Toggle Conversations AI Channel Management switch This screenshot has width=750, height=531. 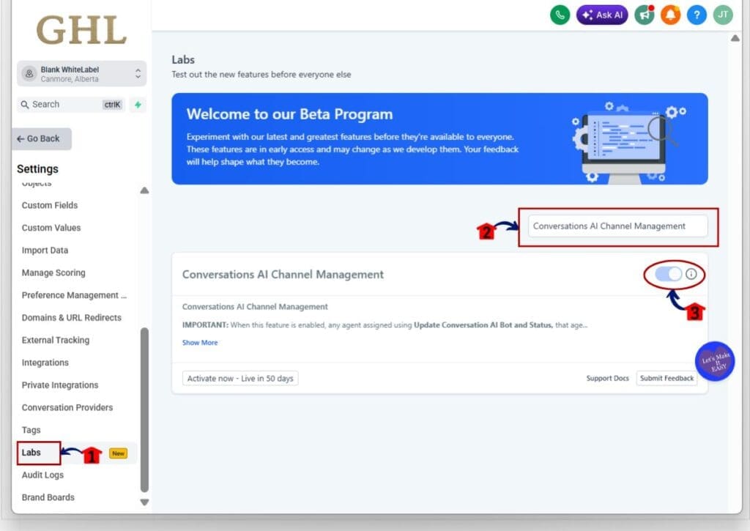668,274
